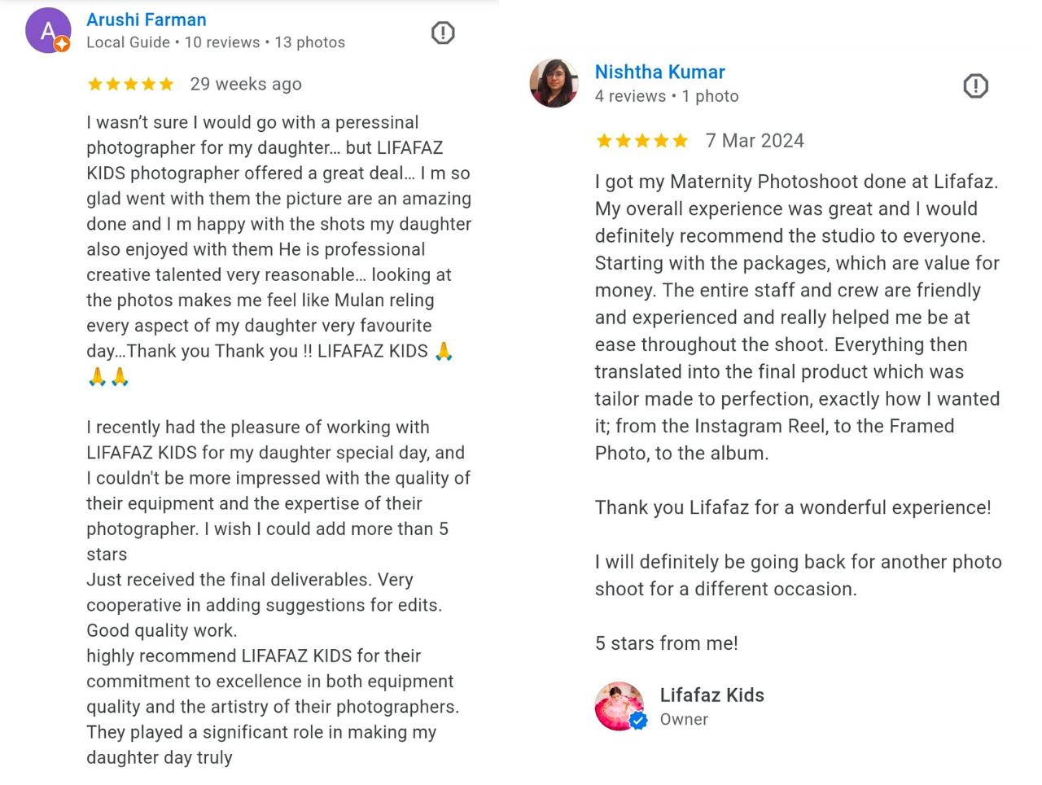This screenshot has height=785, width=1042.
Task: Click the "Owner" label under Lifafaz Kids
Action: click(684, 719)
